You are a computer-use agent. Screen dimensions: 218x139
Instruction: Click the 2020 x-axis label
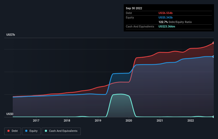[129, 121]
